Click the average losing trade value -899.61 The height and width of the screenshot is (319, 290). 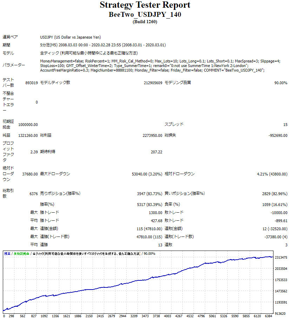point(281,221)
